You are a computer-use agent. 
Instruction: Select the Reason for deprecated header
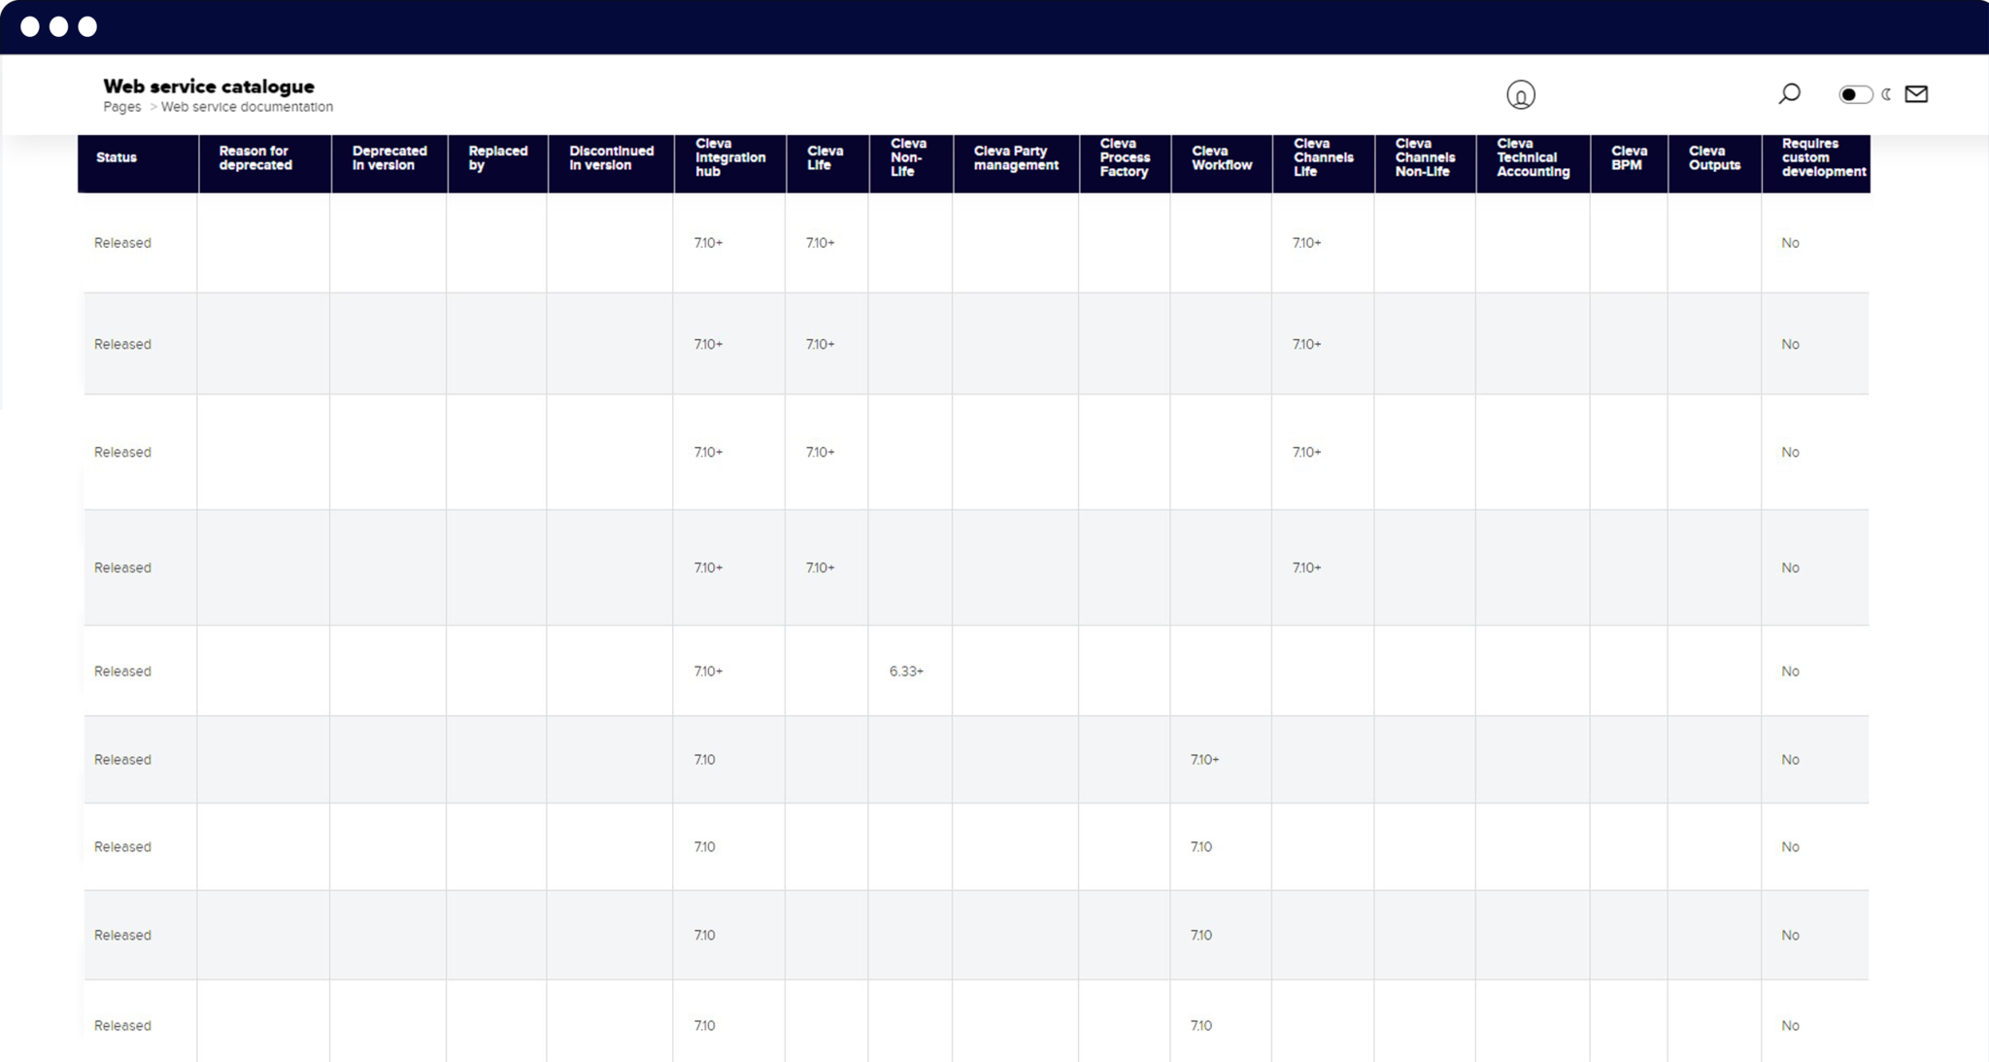tap(255, 157)
